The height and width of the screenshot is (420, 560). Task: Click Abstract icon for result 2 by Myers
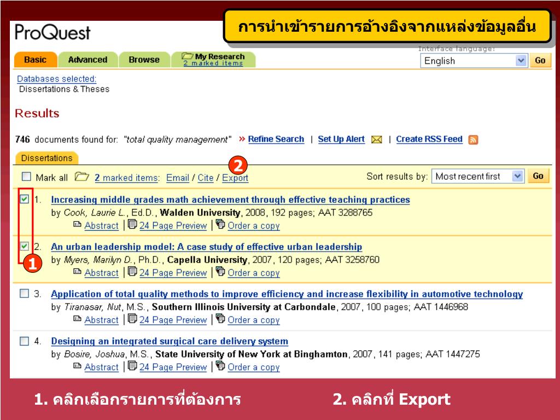point(77,271)
